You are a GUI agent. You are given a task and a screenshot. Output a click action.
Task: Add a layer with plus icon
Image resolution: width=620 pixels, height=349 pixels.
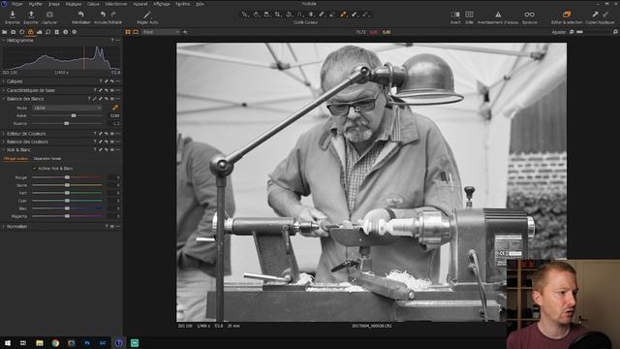185,32
